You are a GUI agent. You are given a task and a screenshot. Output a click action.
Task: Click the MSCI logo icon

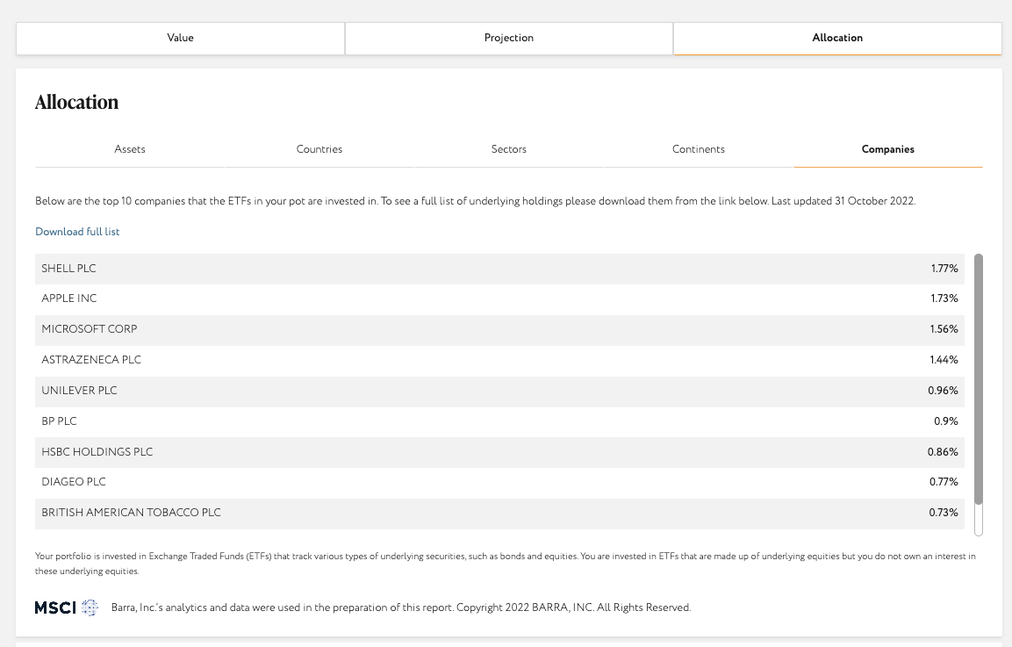[x=67, y=607]
